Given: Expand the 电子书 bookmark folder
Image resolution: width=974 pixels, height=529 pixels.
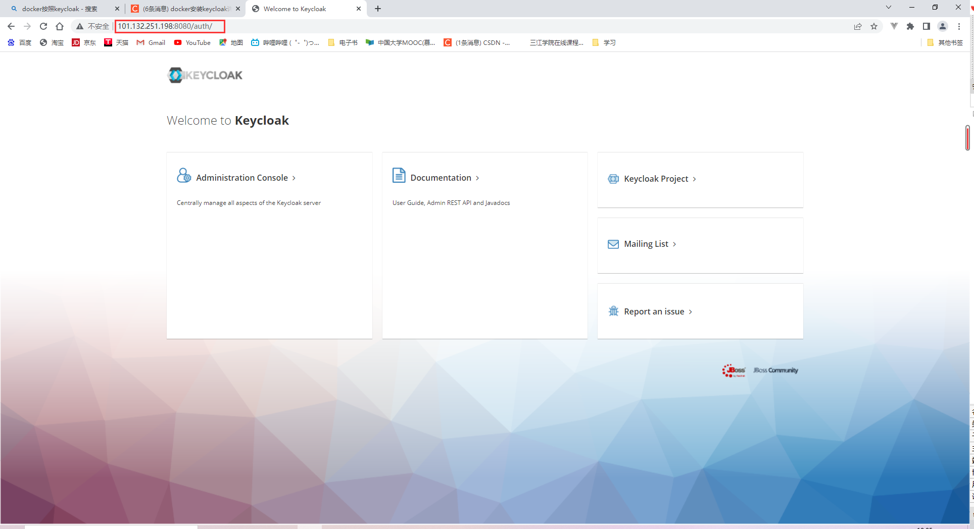Looking at the screenshot, I should click(343, 43).
